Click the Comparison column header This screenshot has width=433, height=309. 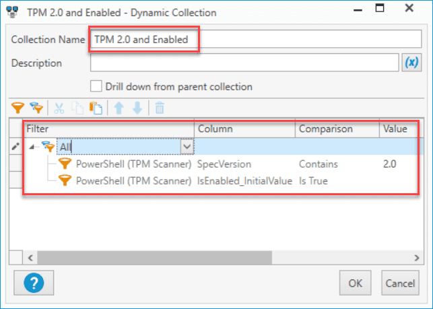tap(337, 129)
